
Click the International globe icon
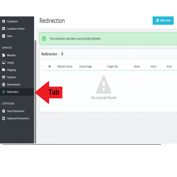pos(4,85)
